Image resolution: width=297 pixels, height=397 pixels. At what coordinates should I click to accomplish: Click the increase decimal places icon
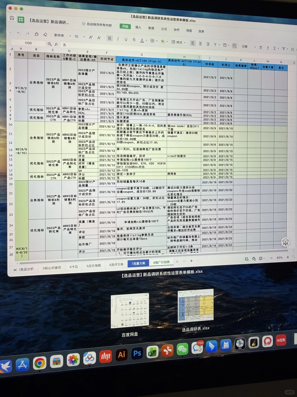tap(261, 47)
